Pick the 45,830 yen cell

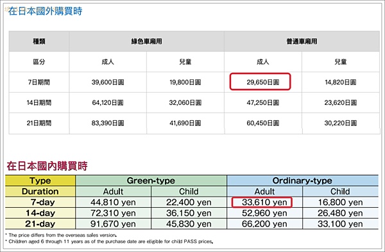(189, 224)
